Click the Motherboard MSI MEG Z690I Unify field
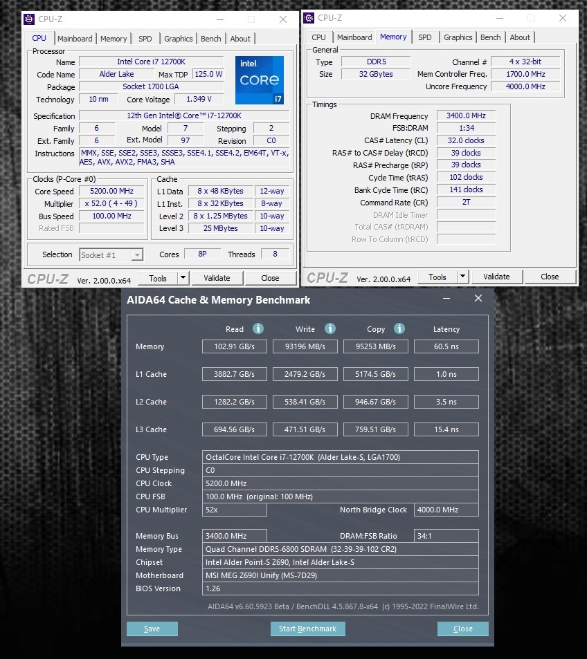Screen dimensions: 587x659 pyautogui.click(x=341, y=575)
